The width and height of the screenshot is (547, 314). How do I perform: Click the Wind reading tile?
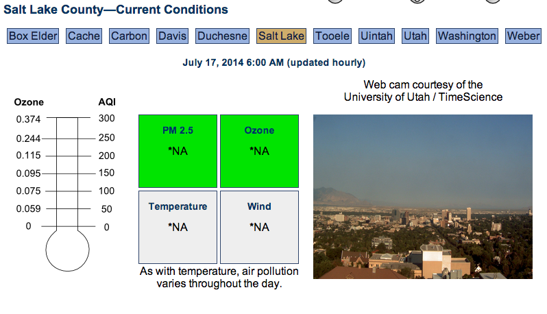(x=259, y=227)
